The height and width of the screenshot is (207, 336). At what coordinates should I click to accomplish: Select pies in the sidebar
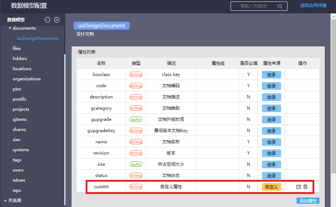[17, 89]
